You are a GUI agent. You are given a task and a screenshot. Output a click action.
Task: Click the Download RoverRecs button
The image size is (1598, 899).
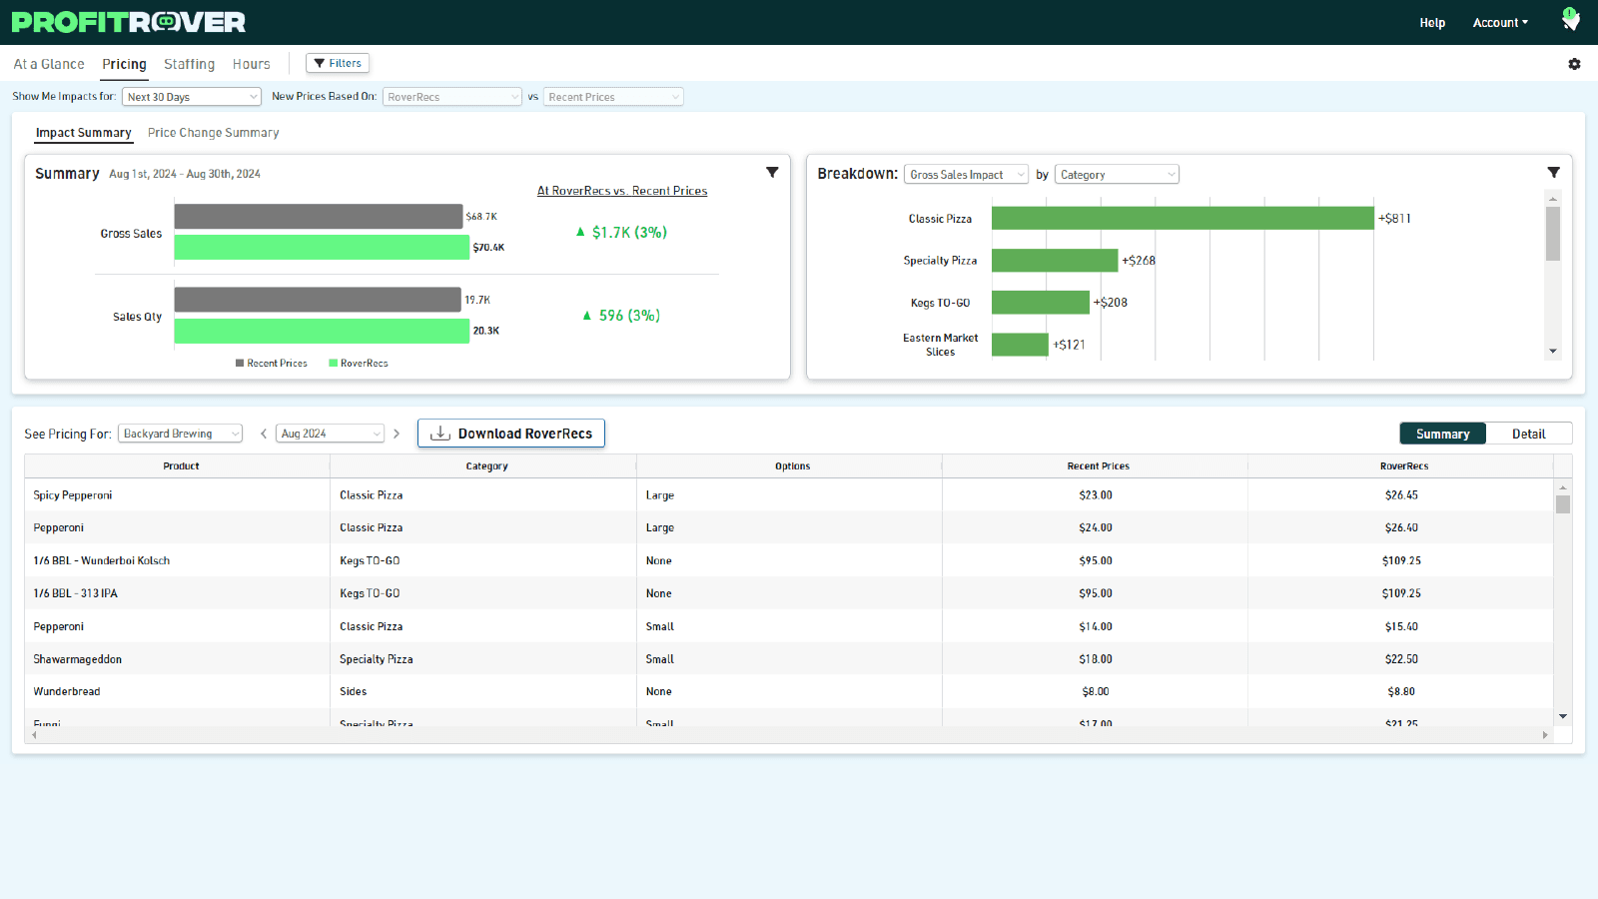click(511, 434)
